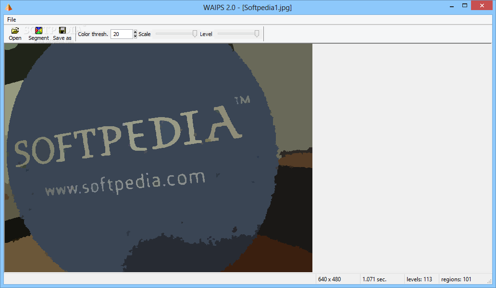Decrease Color thresh. with down arrow
The height and width of the screenshot is (288, 496).
(x=136, y=36)
